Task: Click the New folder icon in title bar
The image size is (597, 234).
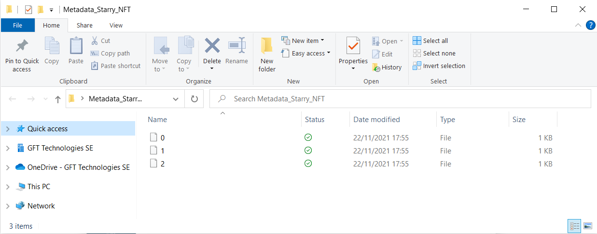Action: pyautogui.click(x=41, y=9)
